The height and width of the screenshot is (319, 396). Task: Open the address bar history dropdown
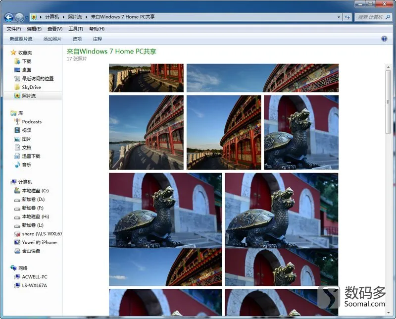pos(339,17)
